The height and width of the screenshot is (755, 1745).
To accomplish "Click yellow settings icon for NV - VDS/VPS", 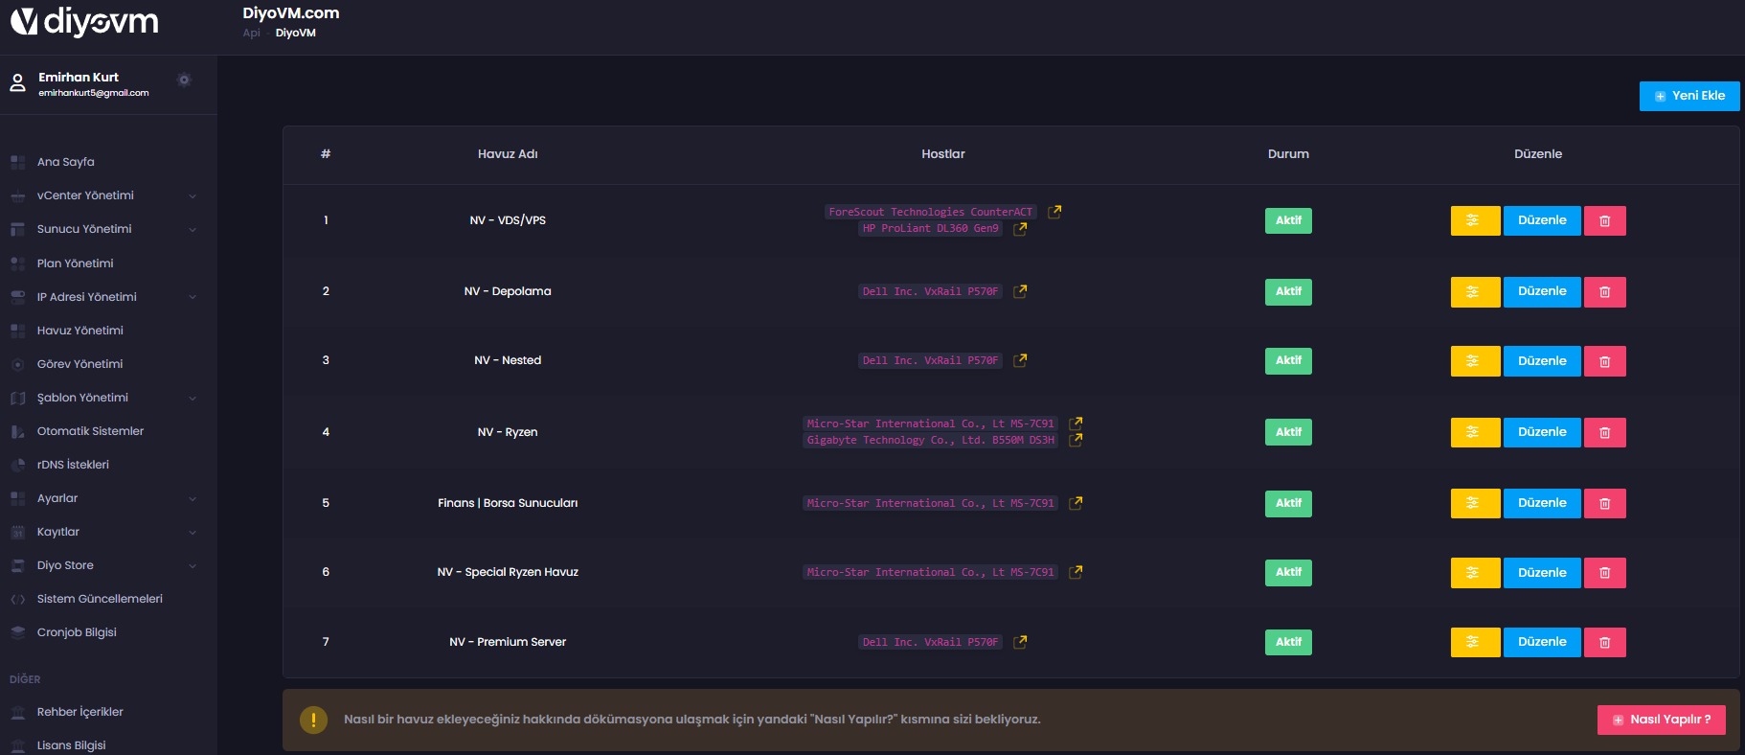I will [1474, 221].
